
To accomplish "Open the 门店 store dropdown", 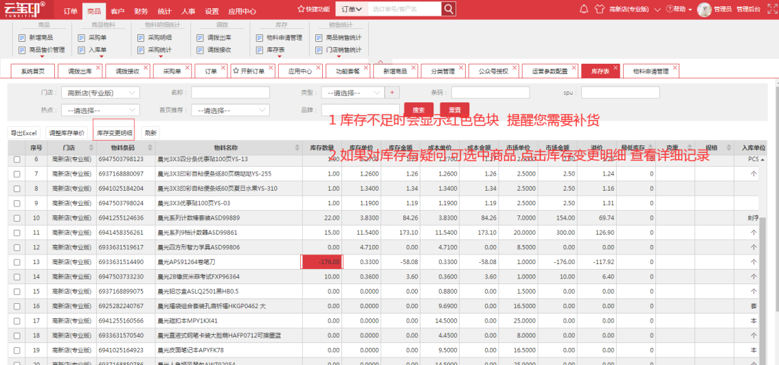I will (x=100, y=93).
